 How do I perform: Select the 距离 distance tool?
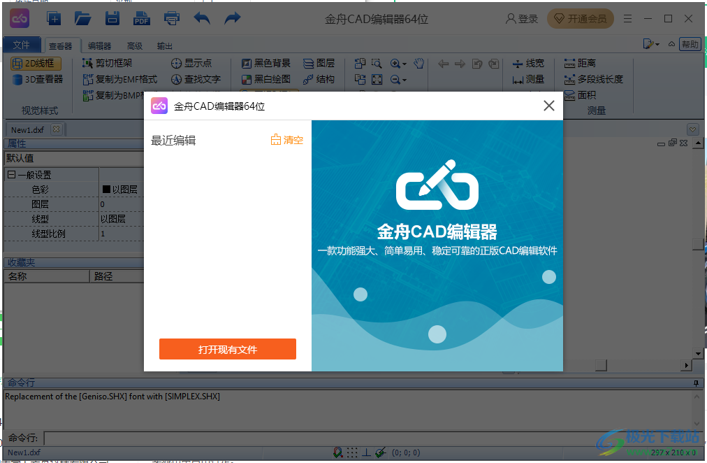coord(580,63)
